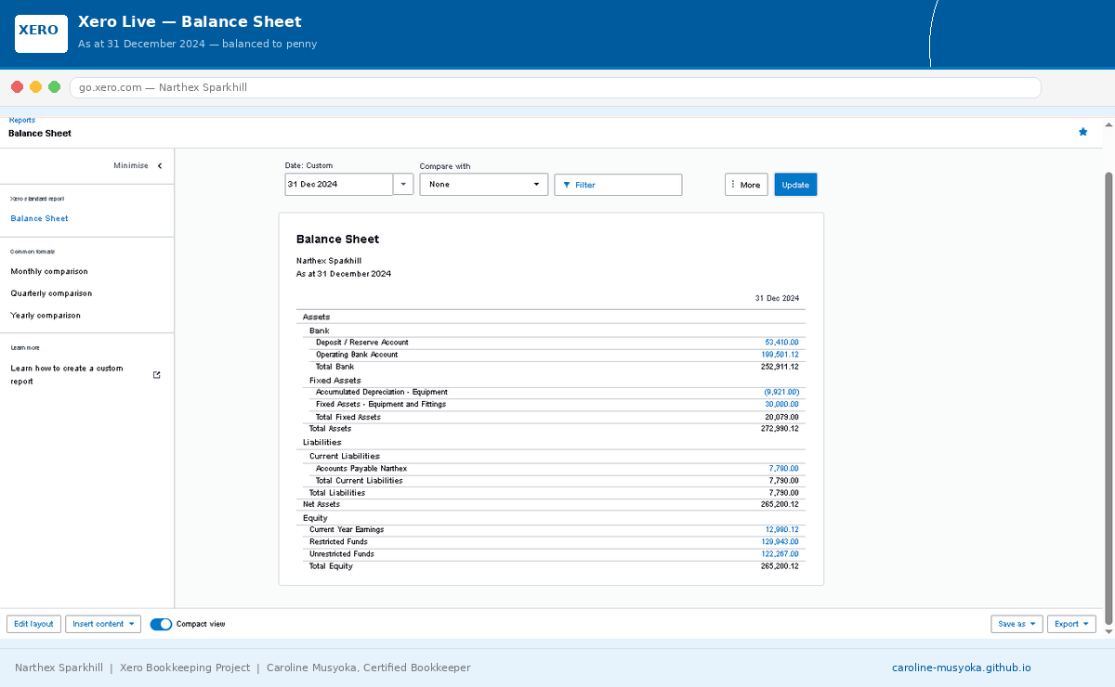Click the Restricted Funds label
The image size is (1115, 687).
[x=338, y=542]
